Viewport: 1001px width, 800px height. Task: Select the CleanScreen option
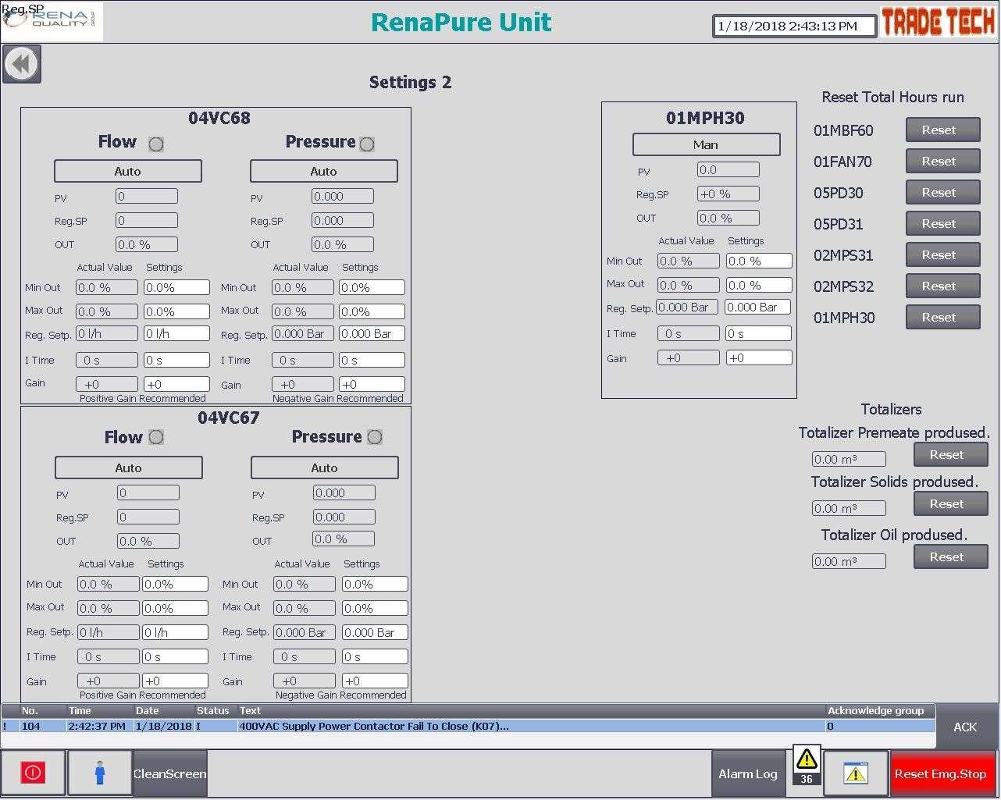[170, 773]
